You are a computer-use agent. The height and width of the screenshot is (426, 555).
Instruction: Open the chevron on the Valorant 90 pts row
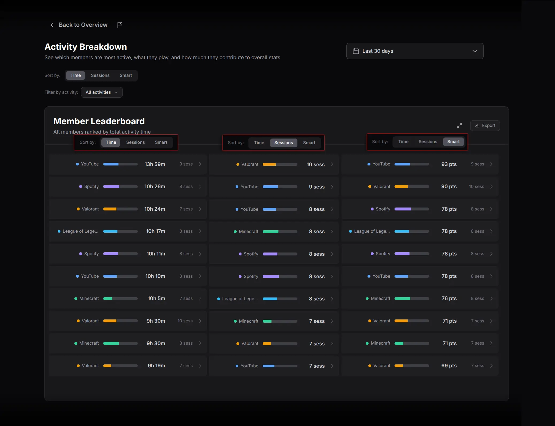pyautogui.click(x=491, y=187)
